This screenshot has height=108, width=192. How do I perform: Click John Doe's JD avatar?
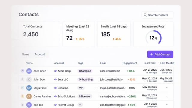[29, 79]
